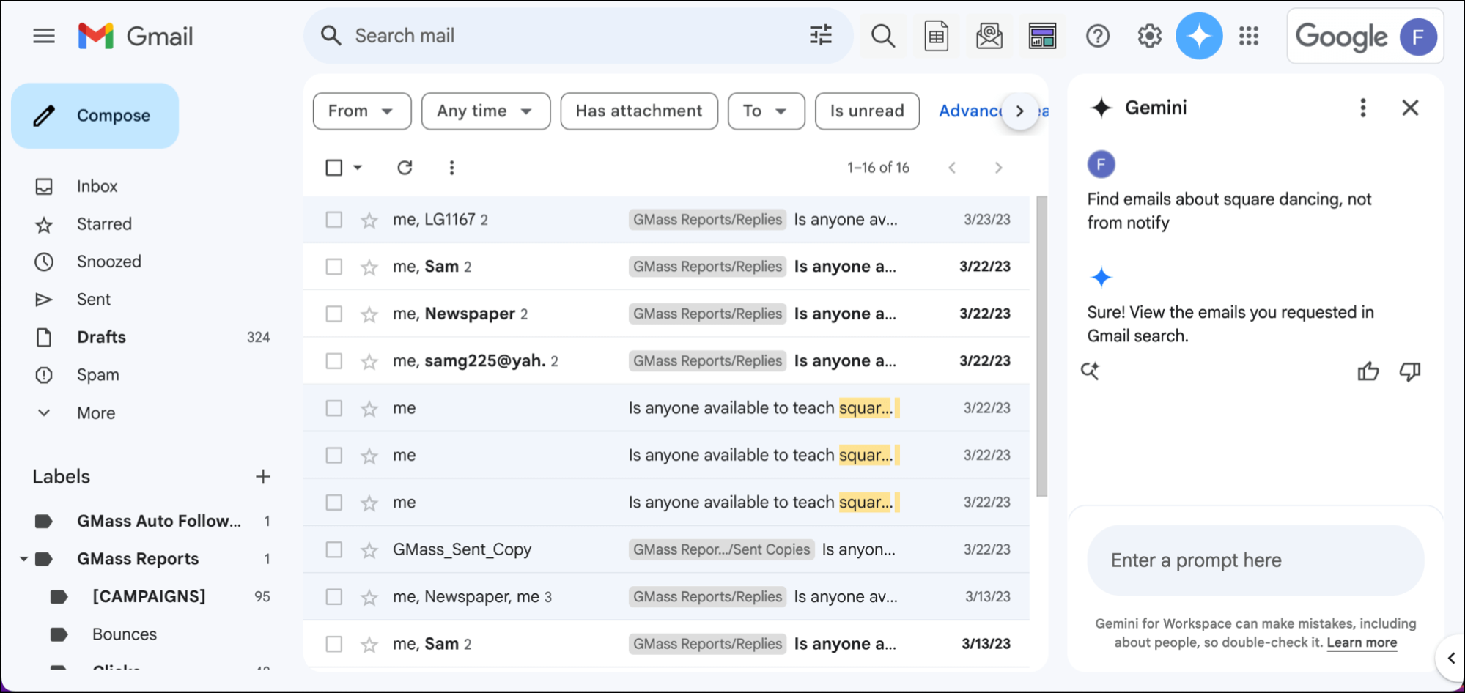Open the Any time filter dropdown
The image size is (1465, 693).
[486, 111]
